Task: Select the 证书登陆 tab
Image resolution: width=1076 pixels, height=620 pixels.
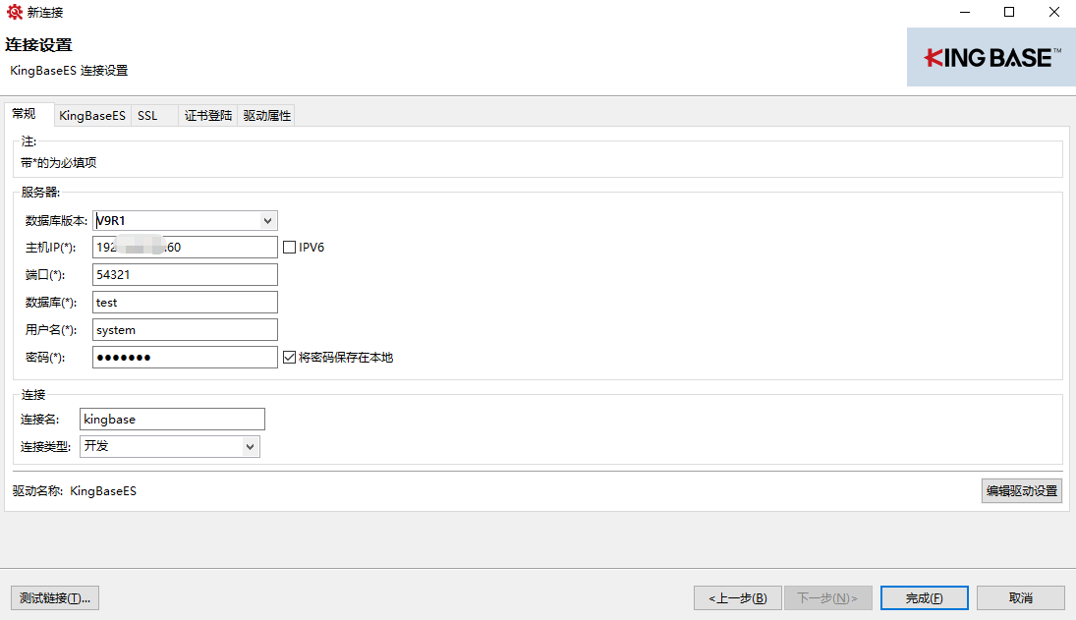Action: pyautogui.click(x=208, y=116)
